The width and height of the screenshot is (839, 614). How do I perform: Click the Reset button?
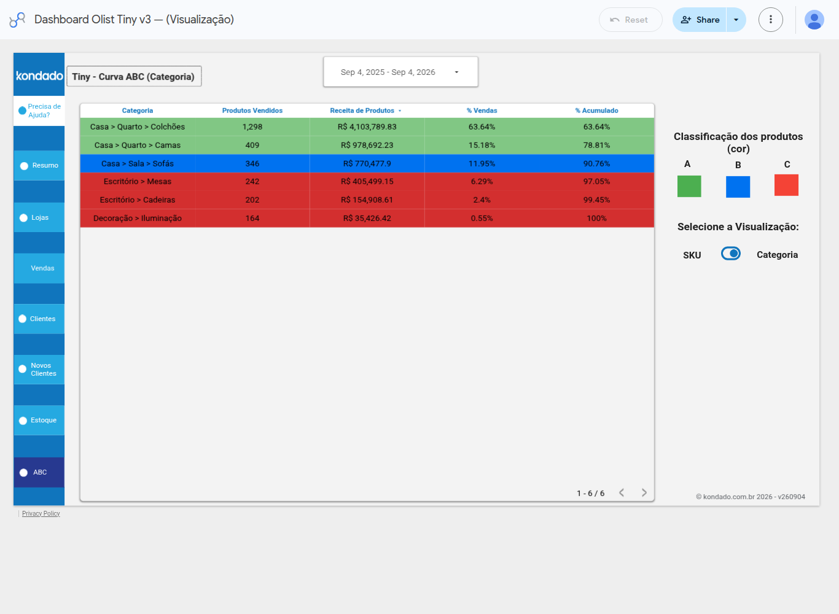coord(630,20)
